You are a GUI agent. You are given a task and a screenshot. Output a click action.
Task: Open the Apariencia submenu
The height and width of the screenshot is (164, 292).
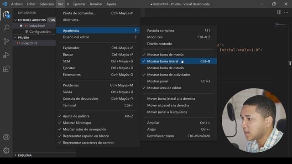[x=98, y=31]
